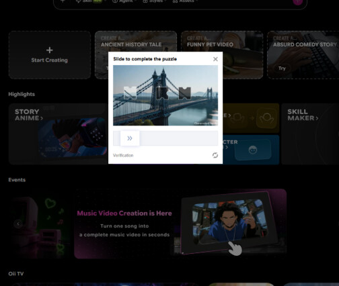
Task: Open the Styles dropdown in top bar
Action: coord(155,1)
